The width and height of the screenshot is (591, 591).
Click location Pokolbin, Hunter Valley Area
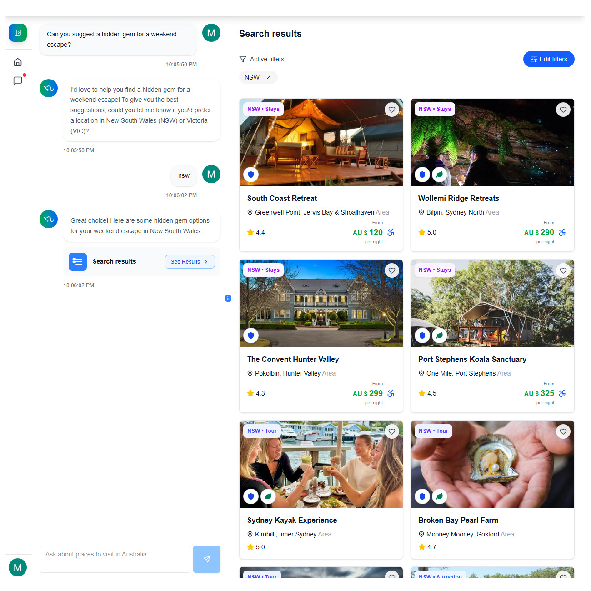(x=291, y=373)
